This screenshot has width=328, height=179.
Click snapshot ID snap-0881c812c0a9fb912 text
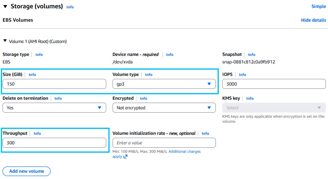point(249,62)
